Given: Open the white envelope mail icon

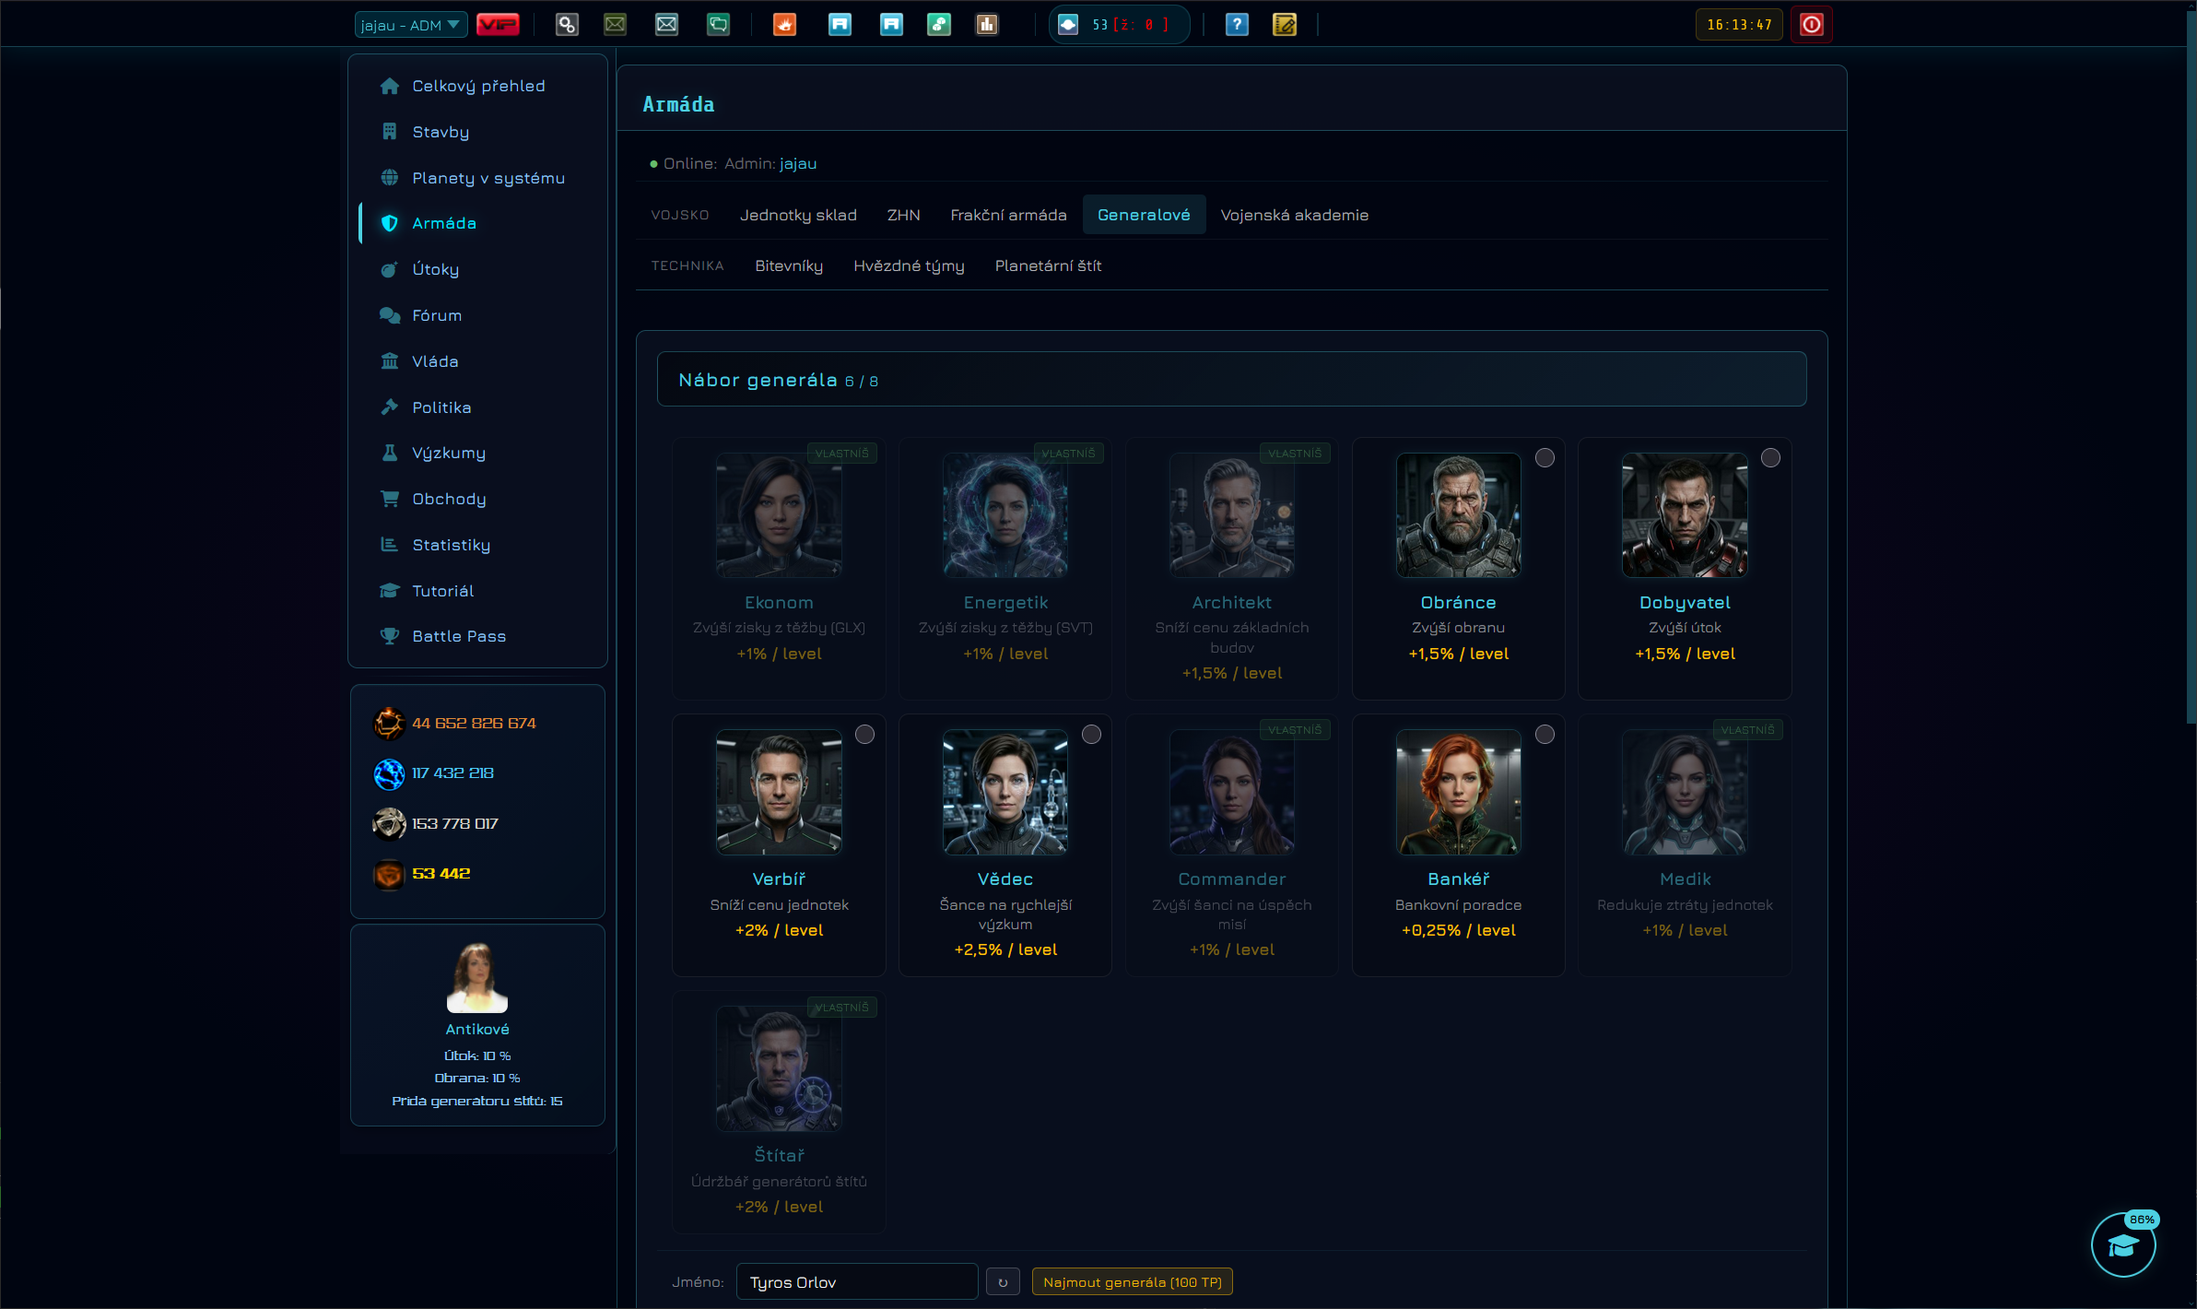Looking at the screenshot, I should [666, 25].
